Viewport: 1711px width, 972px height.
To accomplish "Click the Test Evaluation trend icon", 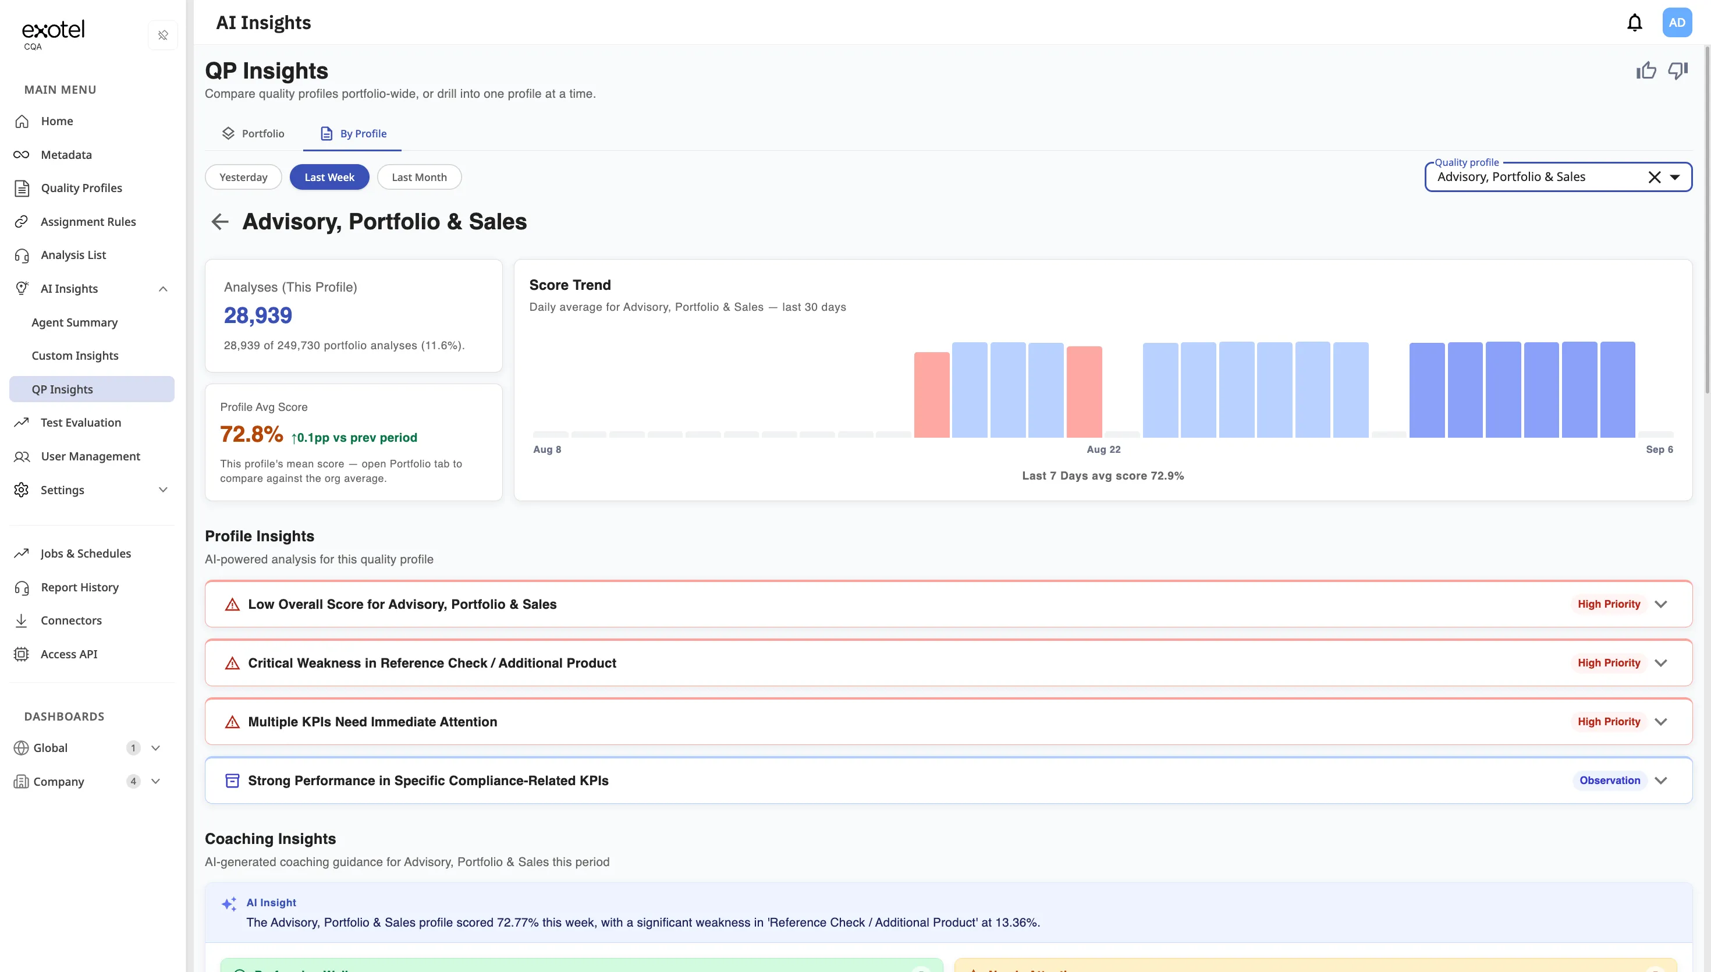I will tap(22, 423).
